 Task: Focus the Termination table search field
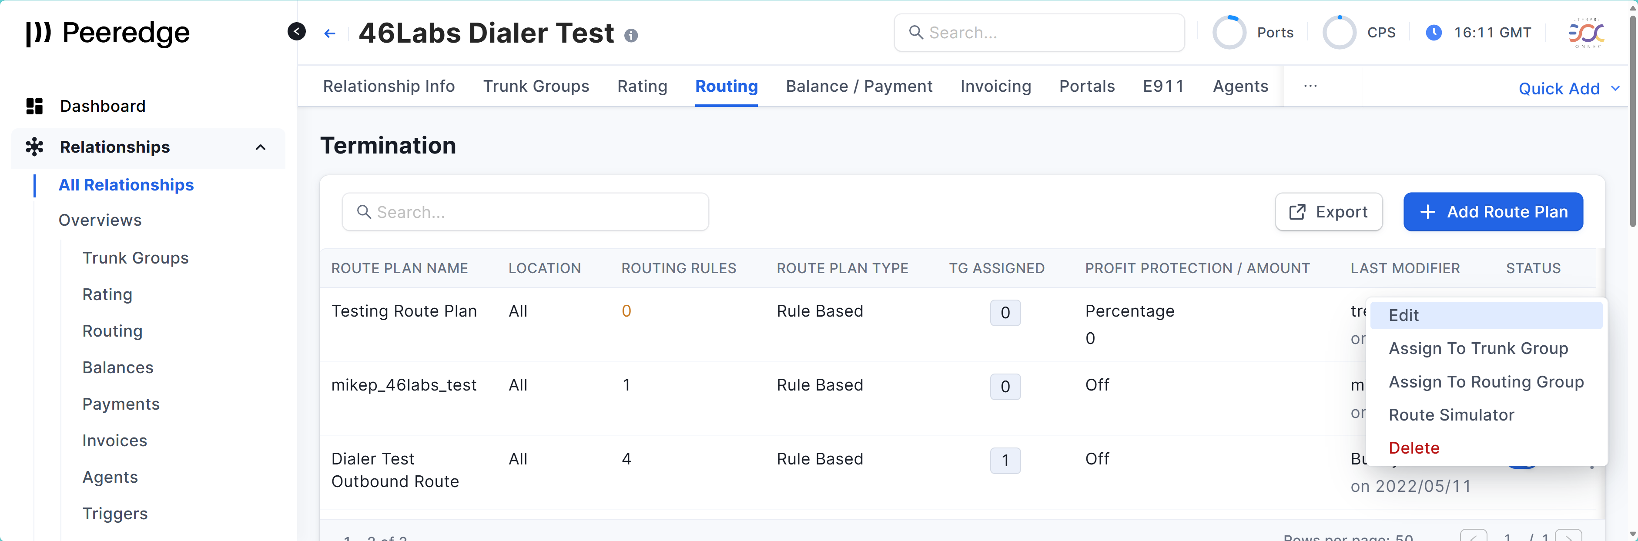(x=525, y=212)
